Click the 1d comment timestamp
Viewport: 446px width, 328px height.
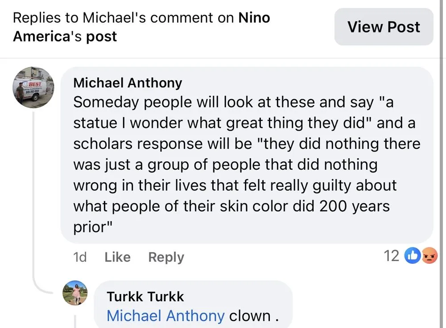point(79,257)
